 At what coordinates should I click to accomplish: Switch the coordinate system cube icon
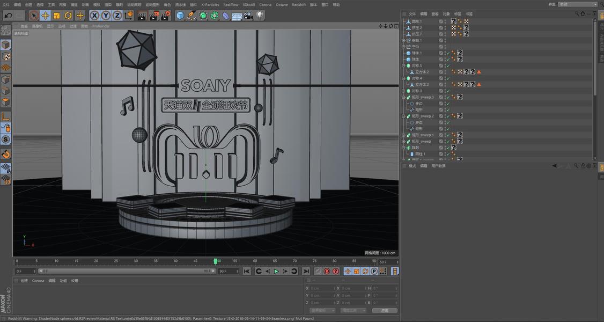click(129, 16)
